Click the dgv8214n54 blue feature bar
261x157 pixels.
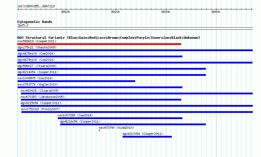[x=112, y=75]
